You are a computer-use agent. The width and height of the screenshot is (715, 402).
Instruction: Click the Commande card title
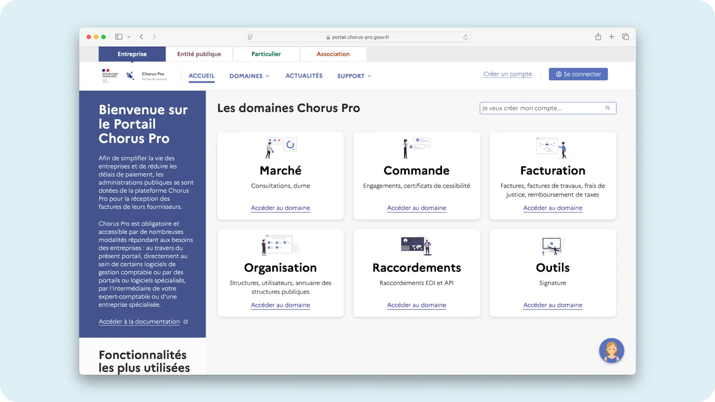416,170
